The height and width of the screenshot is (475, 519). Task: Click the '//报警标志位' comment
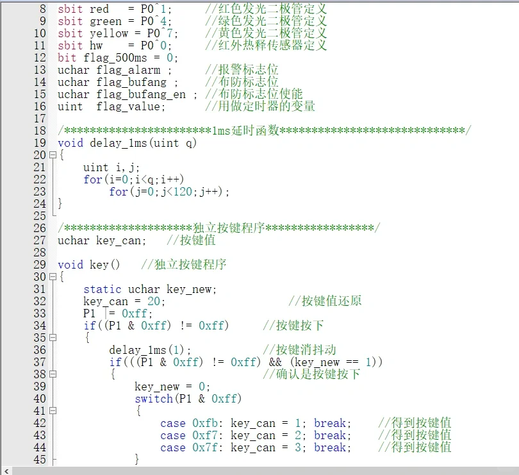pos(242,70)
